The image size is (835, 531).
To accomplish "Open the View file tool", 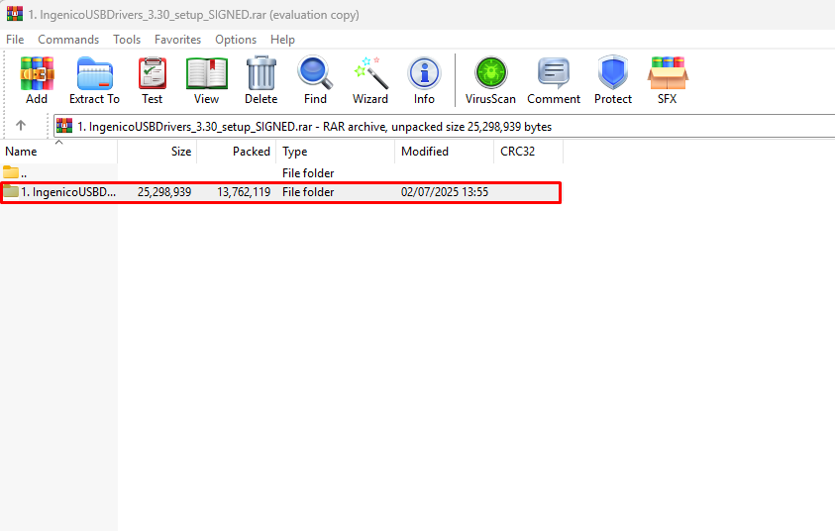I will (206, 79).
